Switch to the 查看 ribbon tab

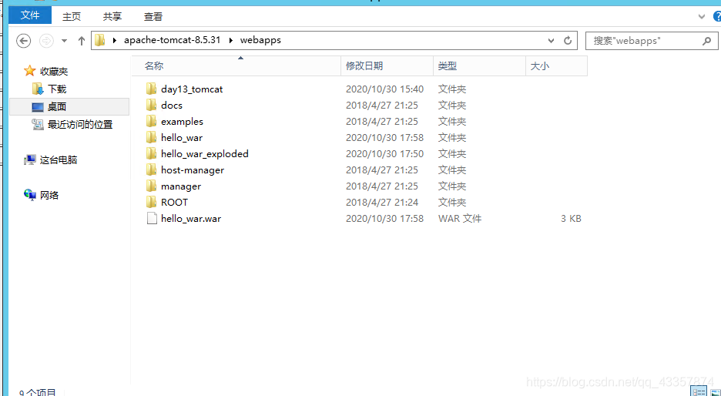(x=153, y=16)
